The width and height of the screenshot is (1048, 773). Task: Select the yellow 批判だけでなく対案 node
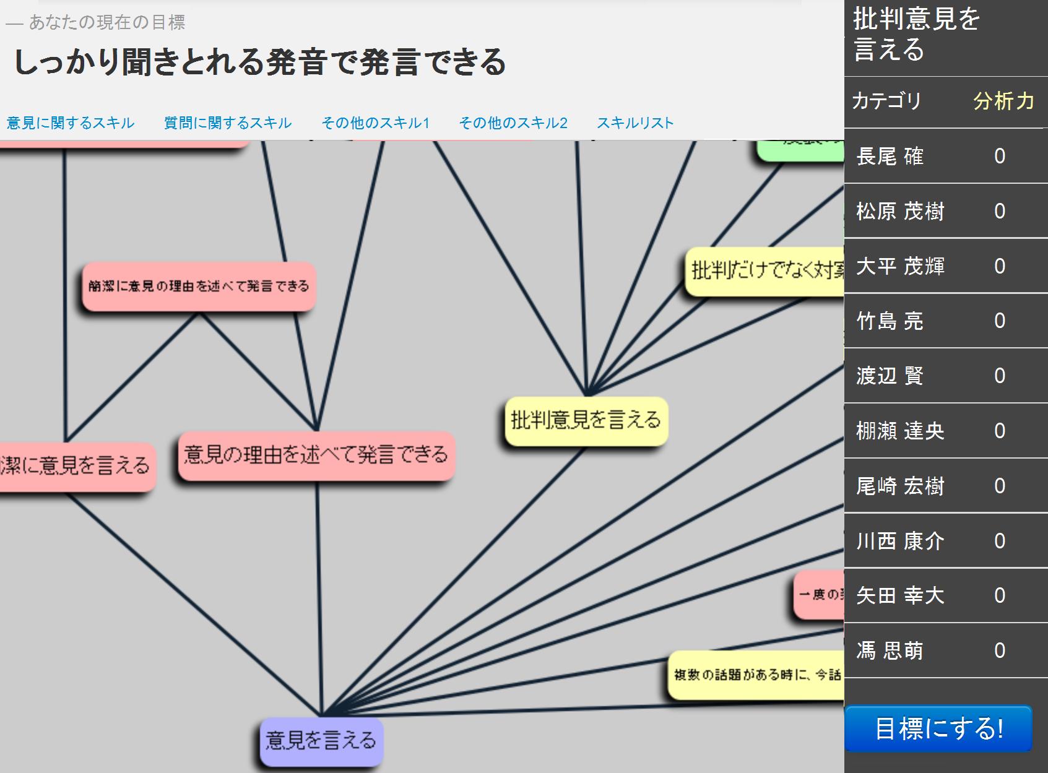tap(766, 271)
